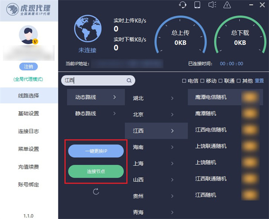The image size is (269, 219).
Task: Minimize the proxy window
Action: click(251, 5)
